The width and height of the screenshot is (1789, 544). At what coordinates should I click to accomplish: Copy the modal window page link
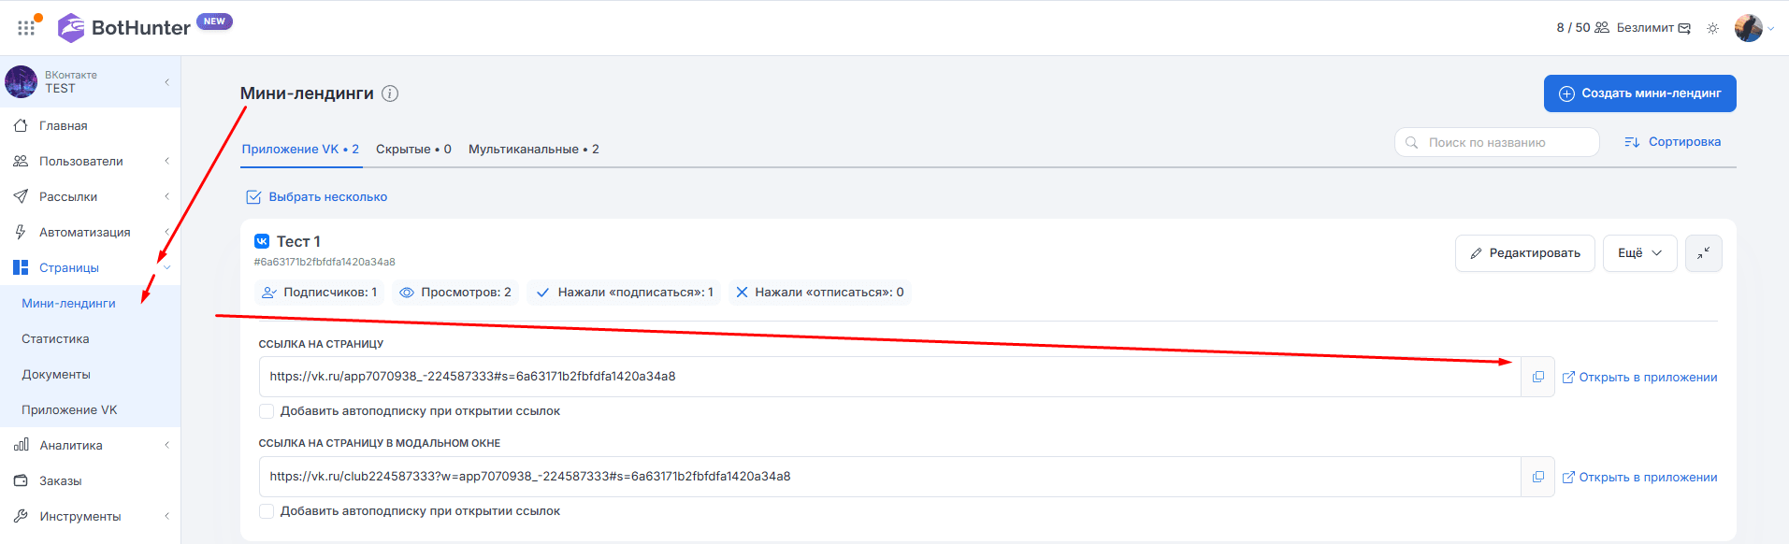[x=1537, y=477]
